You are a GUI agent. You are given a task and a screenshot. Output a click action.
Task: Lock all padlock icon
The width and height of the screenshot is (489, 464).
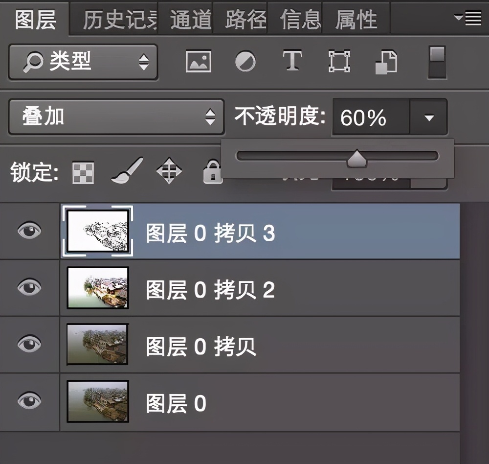coord(213,172)
